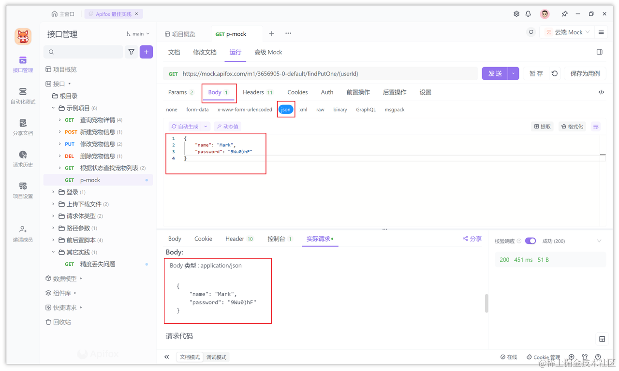Image resolution: width=619 pixels, height=371 pixels.
Task: Click the 邀请成员 sidebar icon
Action: pyautogui.click(x=22, y=233)
